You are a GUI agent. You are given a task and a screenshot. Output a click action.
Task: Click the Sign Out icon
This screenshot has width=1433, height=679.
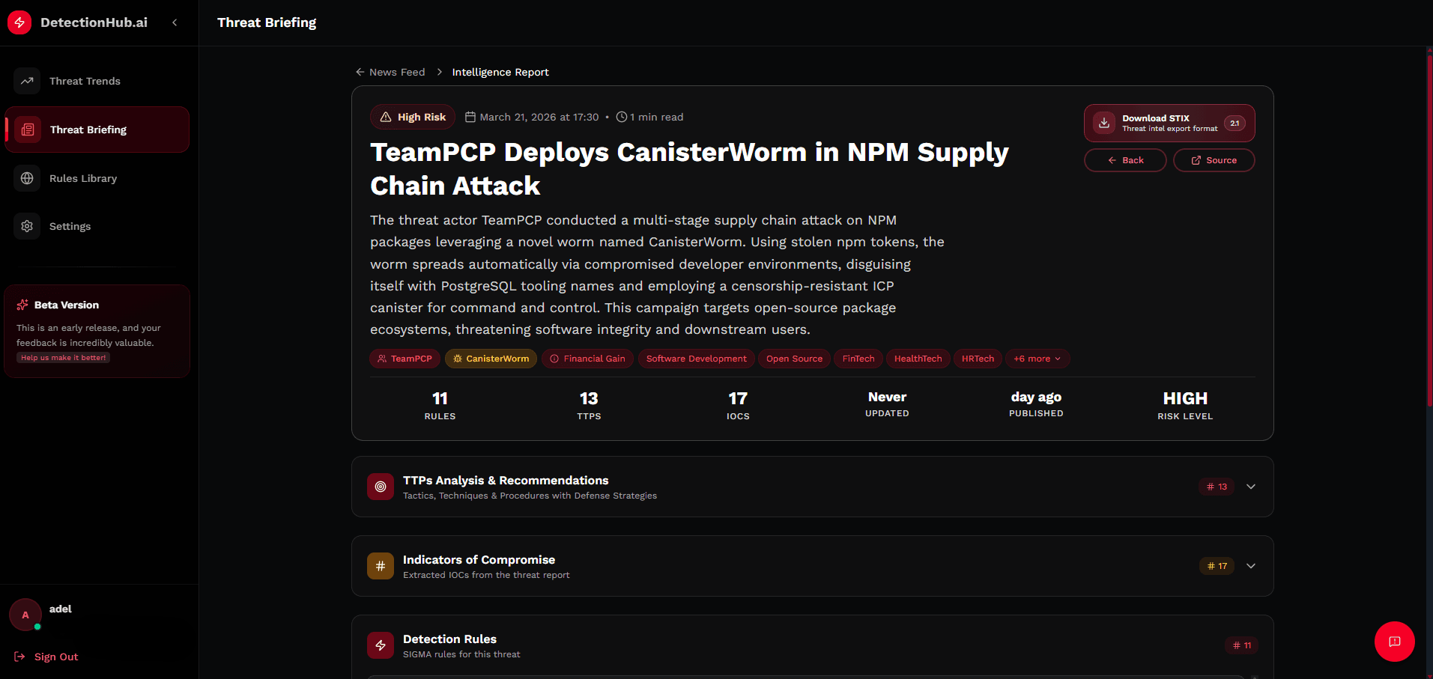tap(19, 657)
